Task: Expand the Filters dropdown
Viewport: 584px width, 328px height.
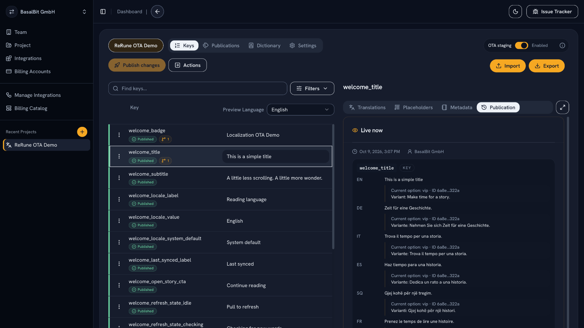Action: [x=312, y=89]
